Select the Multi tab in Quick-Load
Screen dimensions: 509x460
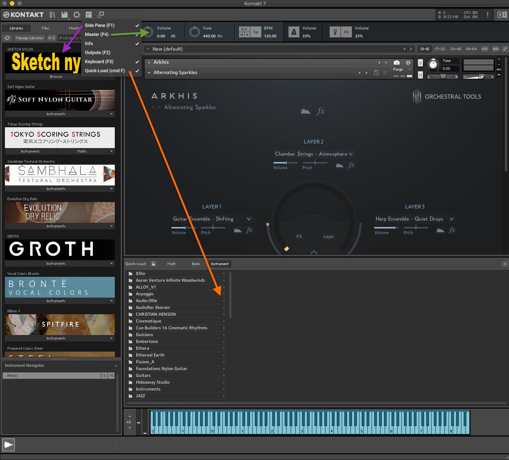(x=171, y=264)
